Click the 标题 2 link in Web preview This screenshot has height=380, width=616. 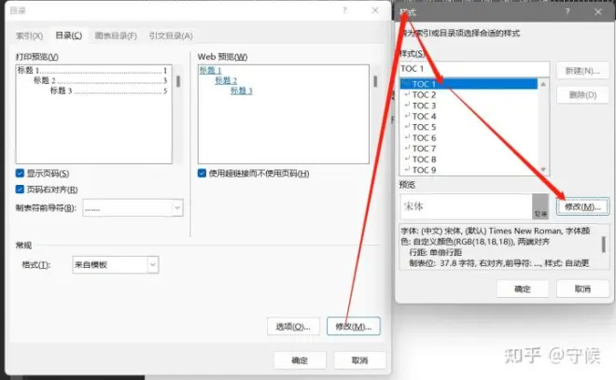tap(226, 80)
